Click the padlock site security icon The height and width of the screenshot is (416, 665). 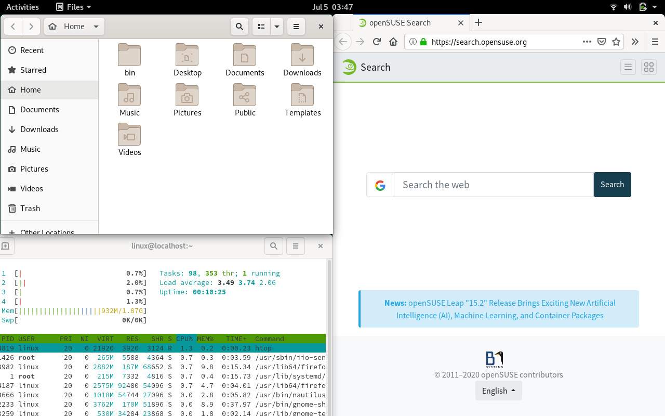coord(424,42)
